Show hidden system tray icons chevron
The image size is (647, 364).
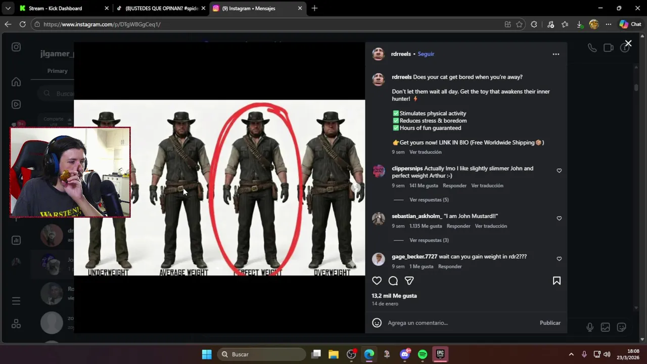point(571,354)
